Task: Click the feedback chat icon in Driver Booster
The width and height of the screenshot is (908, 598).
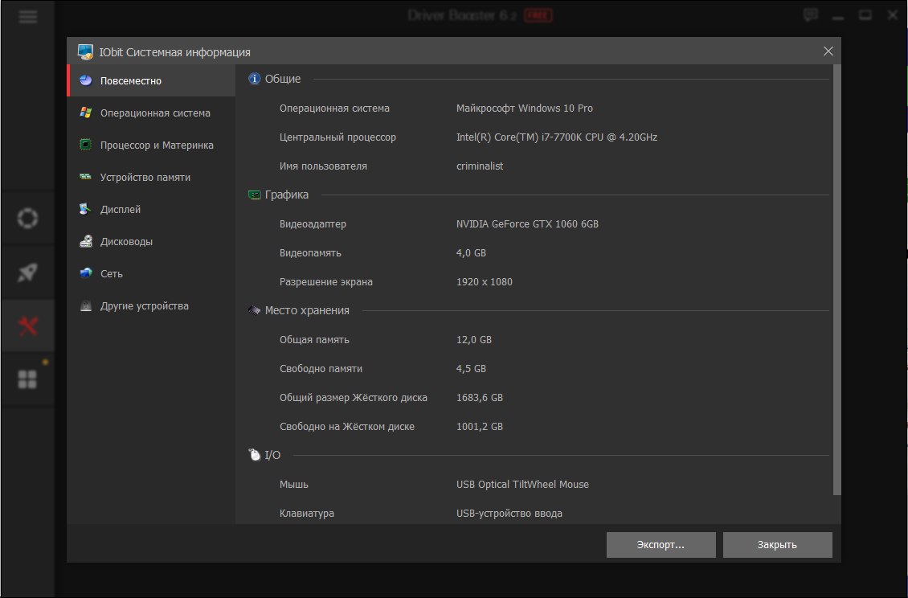Action: tap(811, 15)
